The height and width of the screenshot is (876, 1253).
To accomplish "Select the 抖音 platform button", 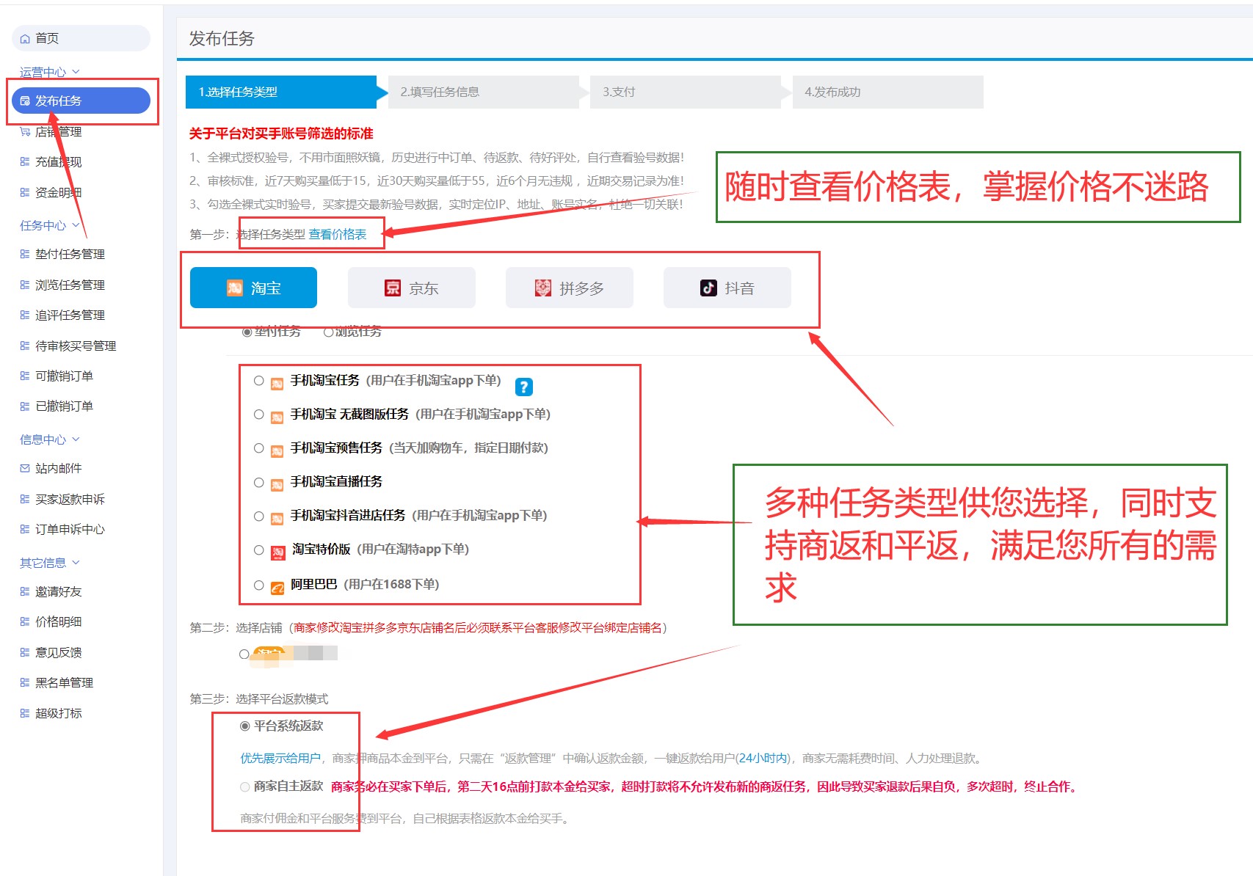I will pyautogui.click(x=727, y=288).
